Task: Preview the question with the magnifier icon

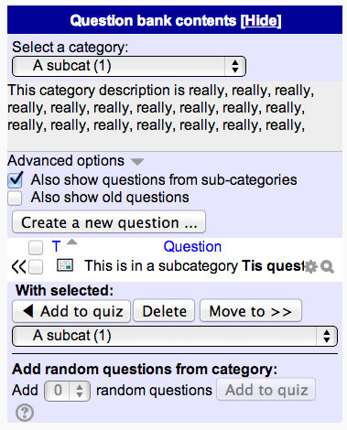Action: click(x=327, y=267)
